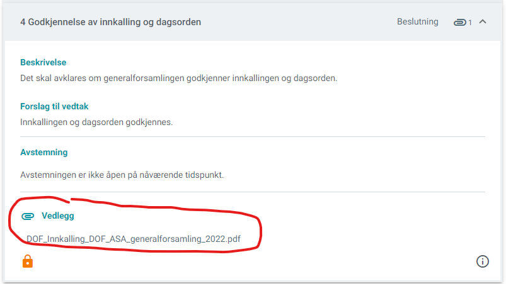
Task: Collapse agenda item 4 with chevron
Action: tap(483, 21)
